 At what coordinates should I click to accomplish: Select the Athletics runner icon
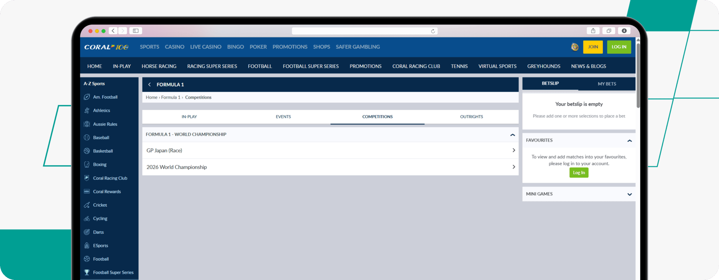click(x=87, y=110)
